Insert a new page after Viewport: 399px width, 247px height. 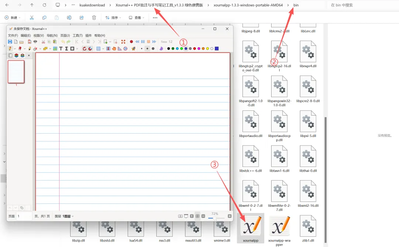tap(105, 41)
